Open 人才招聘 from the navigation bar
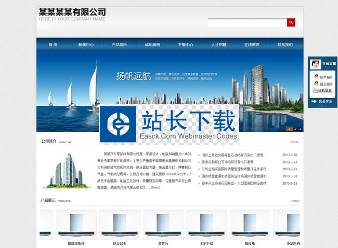 coord(219,45)
